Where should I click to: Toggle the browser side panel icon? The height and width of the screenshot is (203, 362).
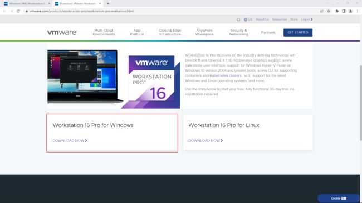coord(344,11)
